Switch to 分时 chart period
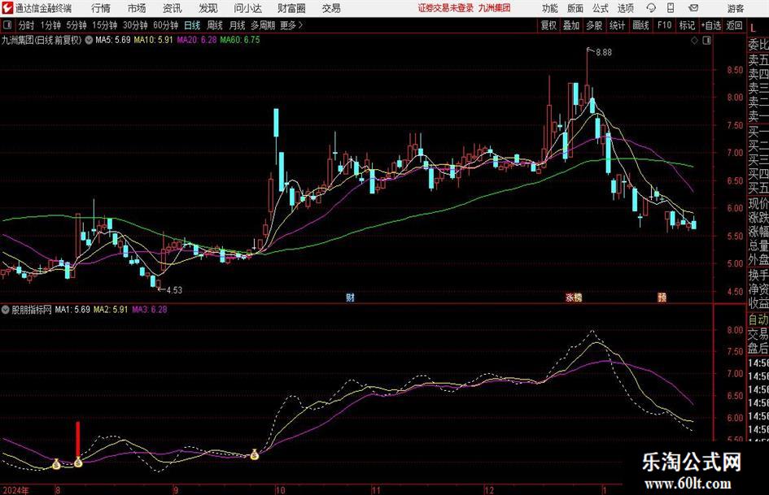Image resolution: width=769 pixels, height=495 pixels. 26,25
